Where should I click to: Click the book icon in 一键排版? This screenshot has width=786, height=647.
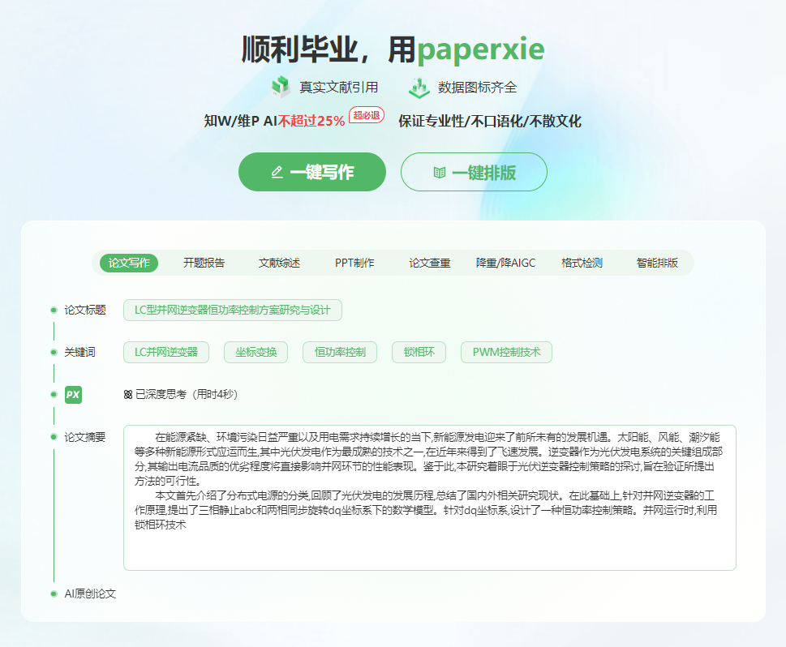[x=439, y=173]
